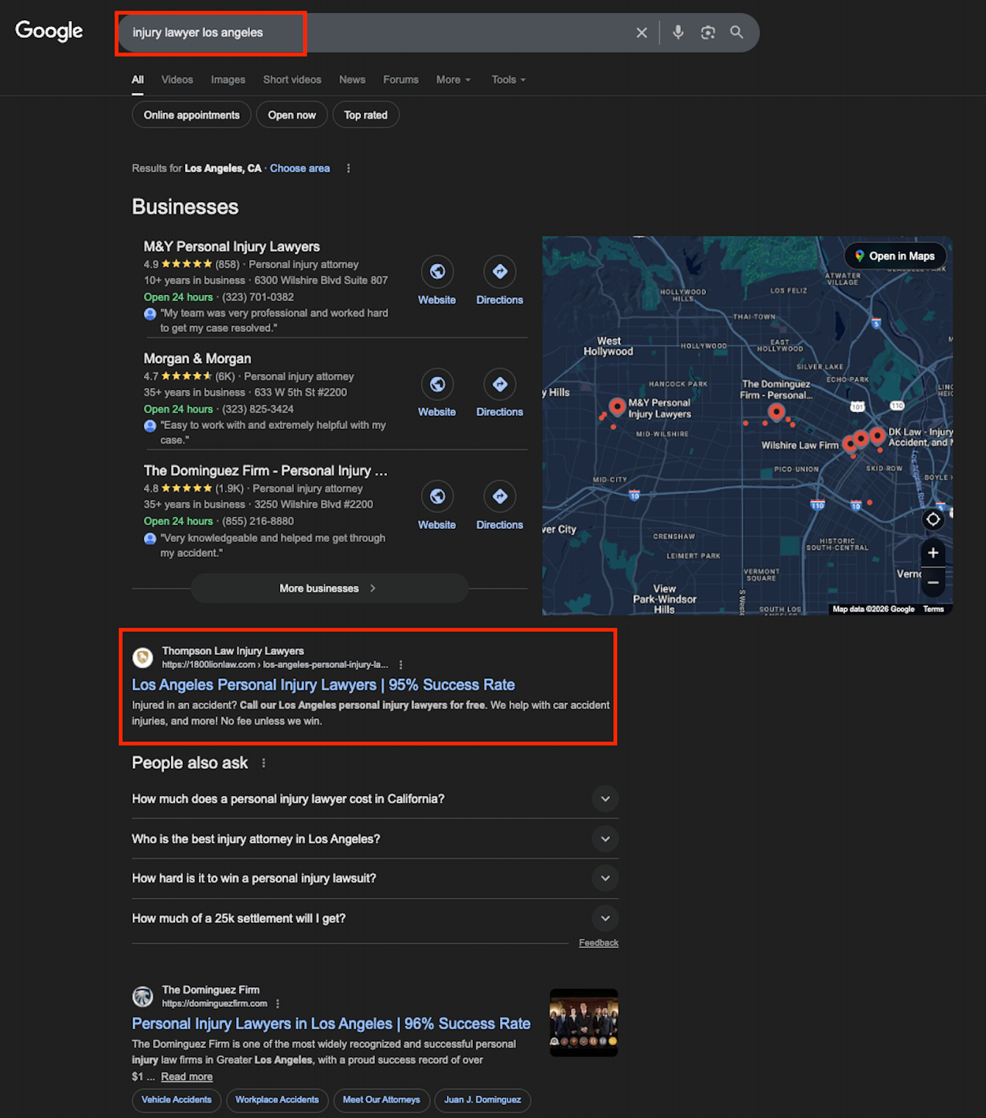Viewport: 986px width, 1118px height.
Task: Expand More businesses list
Action: point(330,588)
